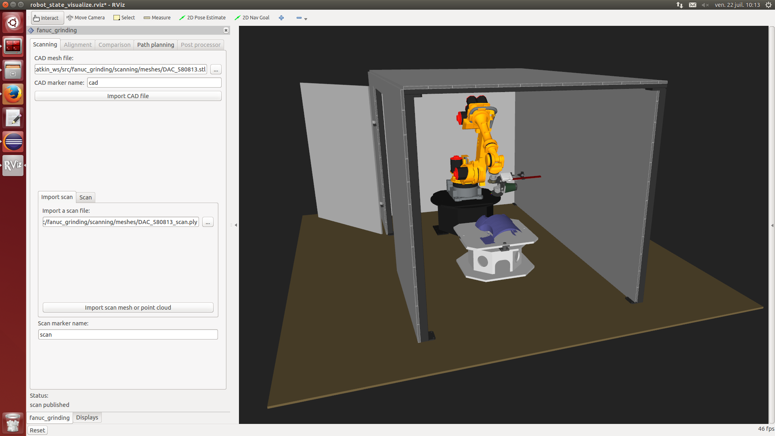Switch to the Path planning tab
This screenshot has height=436, width=775.
coord(155,45)
